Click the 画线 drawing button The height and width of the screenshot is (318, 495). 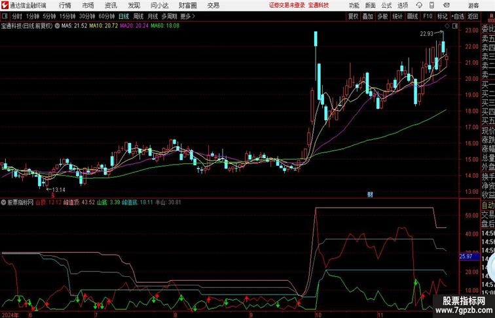point(412,16)
